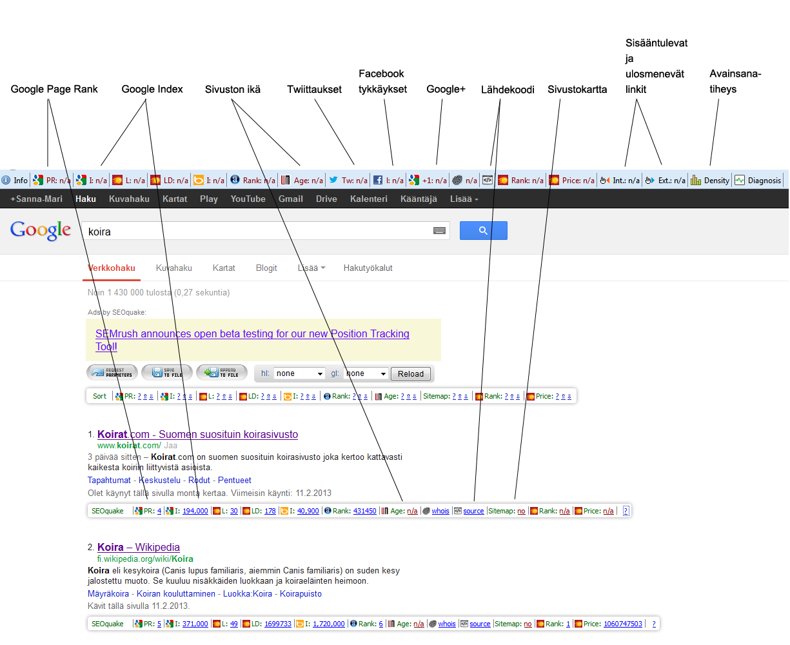Click question mark in Koirat.com SEOquake bar
This screenshot has height=645, width=790.
[626, 511]
